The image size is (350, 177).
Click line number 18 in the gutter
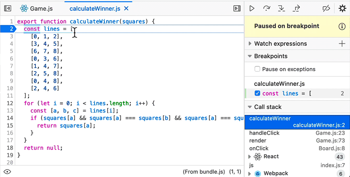(10, 148)
